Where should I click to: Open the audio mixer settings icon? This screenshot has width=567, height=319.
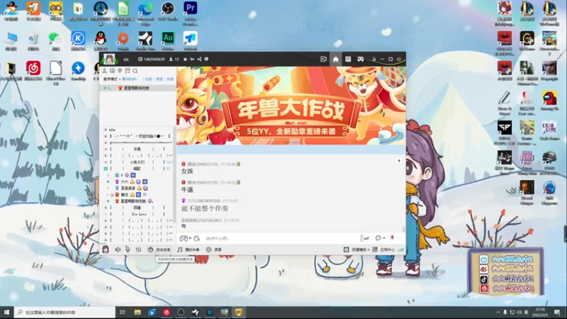[x=138, y=250]
